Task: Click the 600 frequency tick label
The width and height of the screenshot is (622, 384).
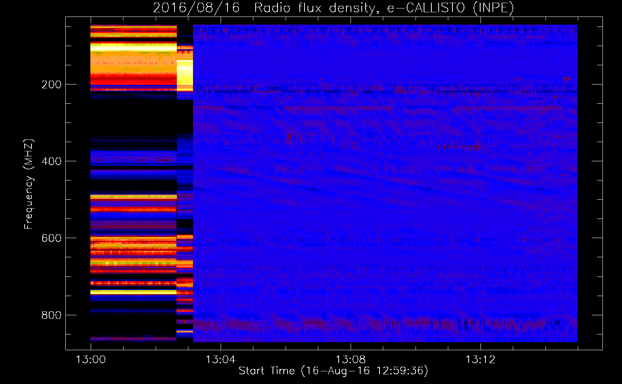Action: pos(52,238)
